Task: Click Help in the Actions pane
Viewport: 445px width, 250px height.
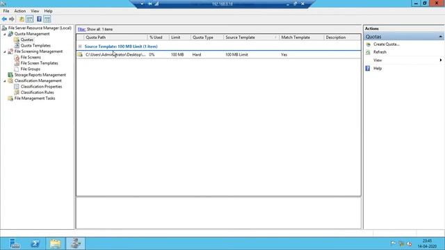Action: pyautogui.click(x=378, y=68)
